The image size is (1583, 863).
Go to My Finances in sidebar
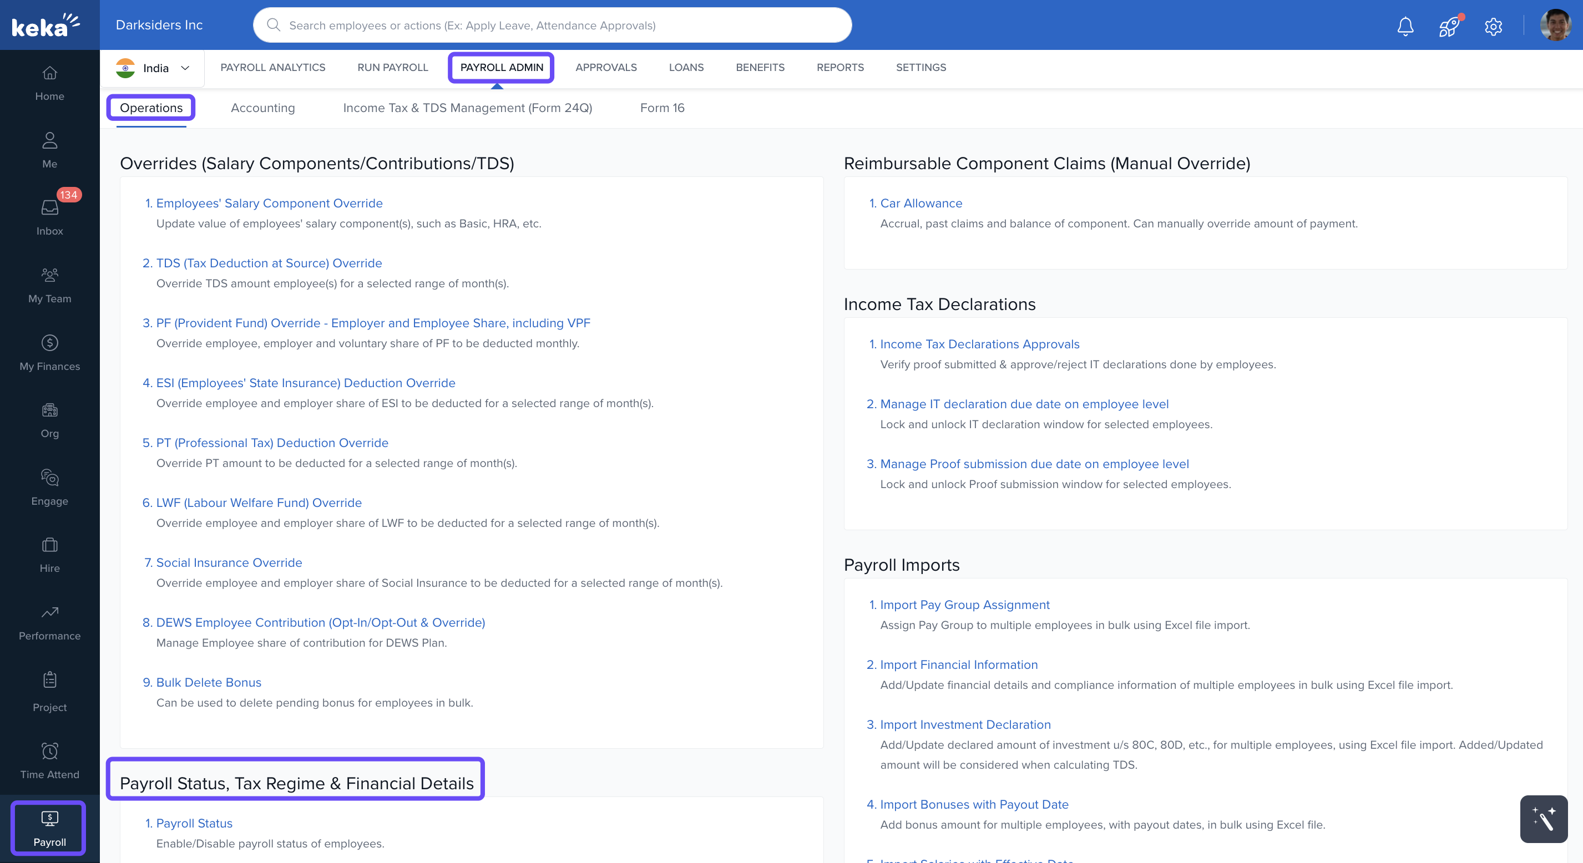tap(50, 352)
